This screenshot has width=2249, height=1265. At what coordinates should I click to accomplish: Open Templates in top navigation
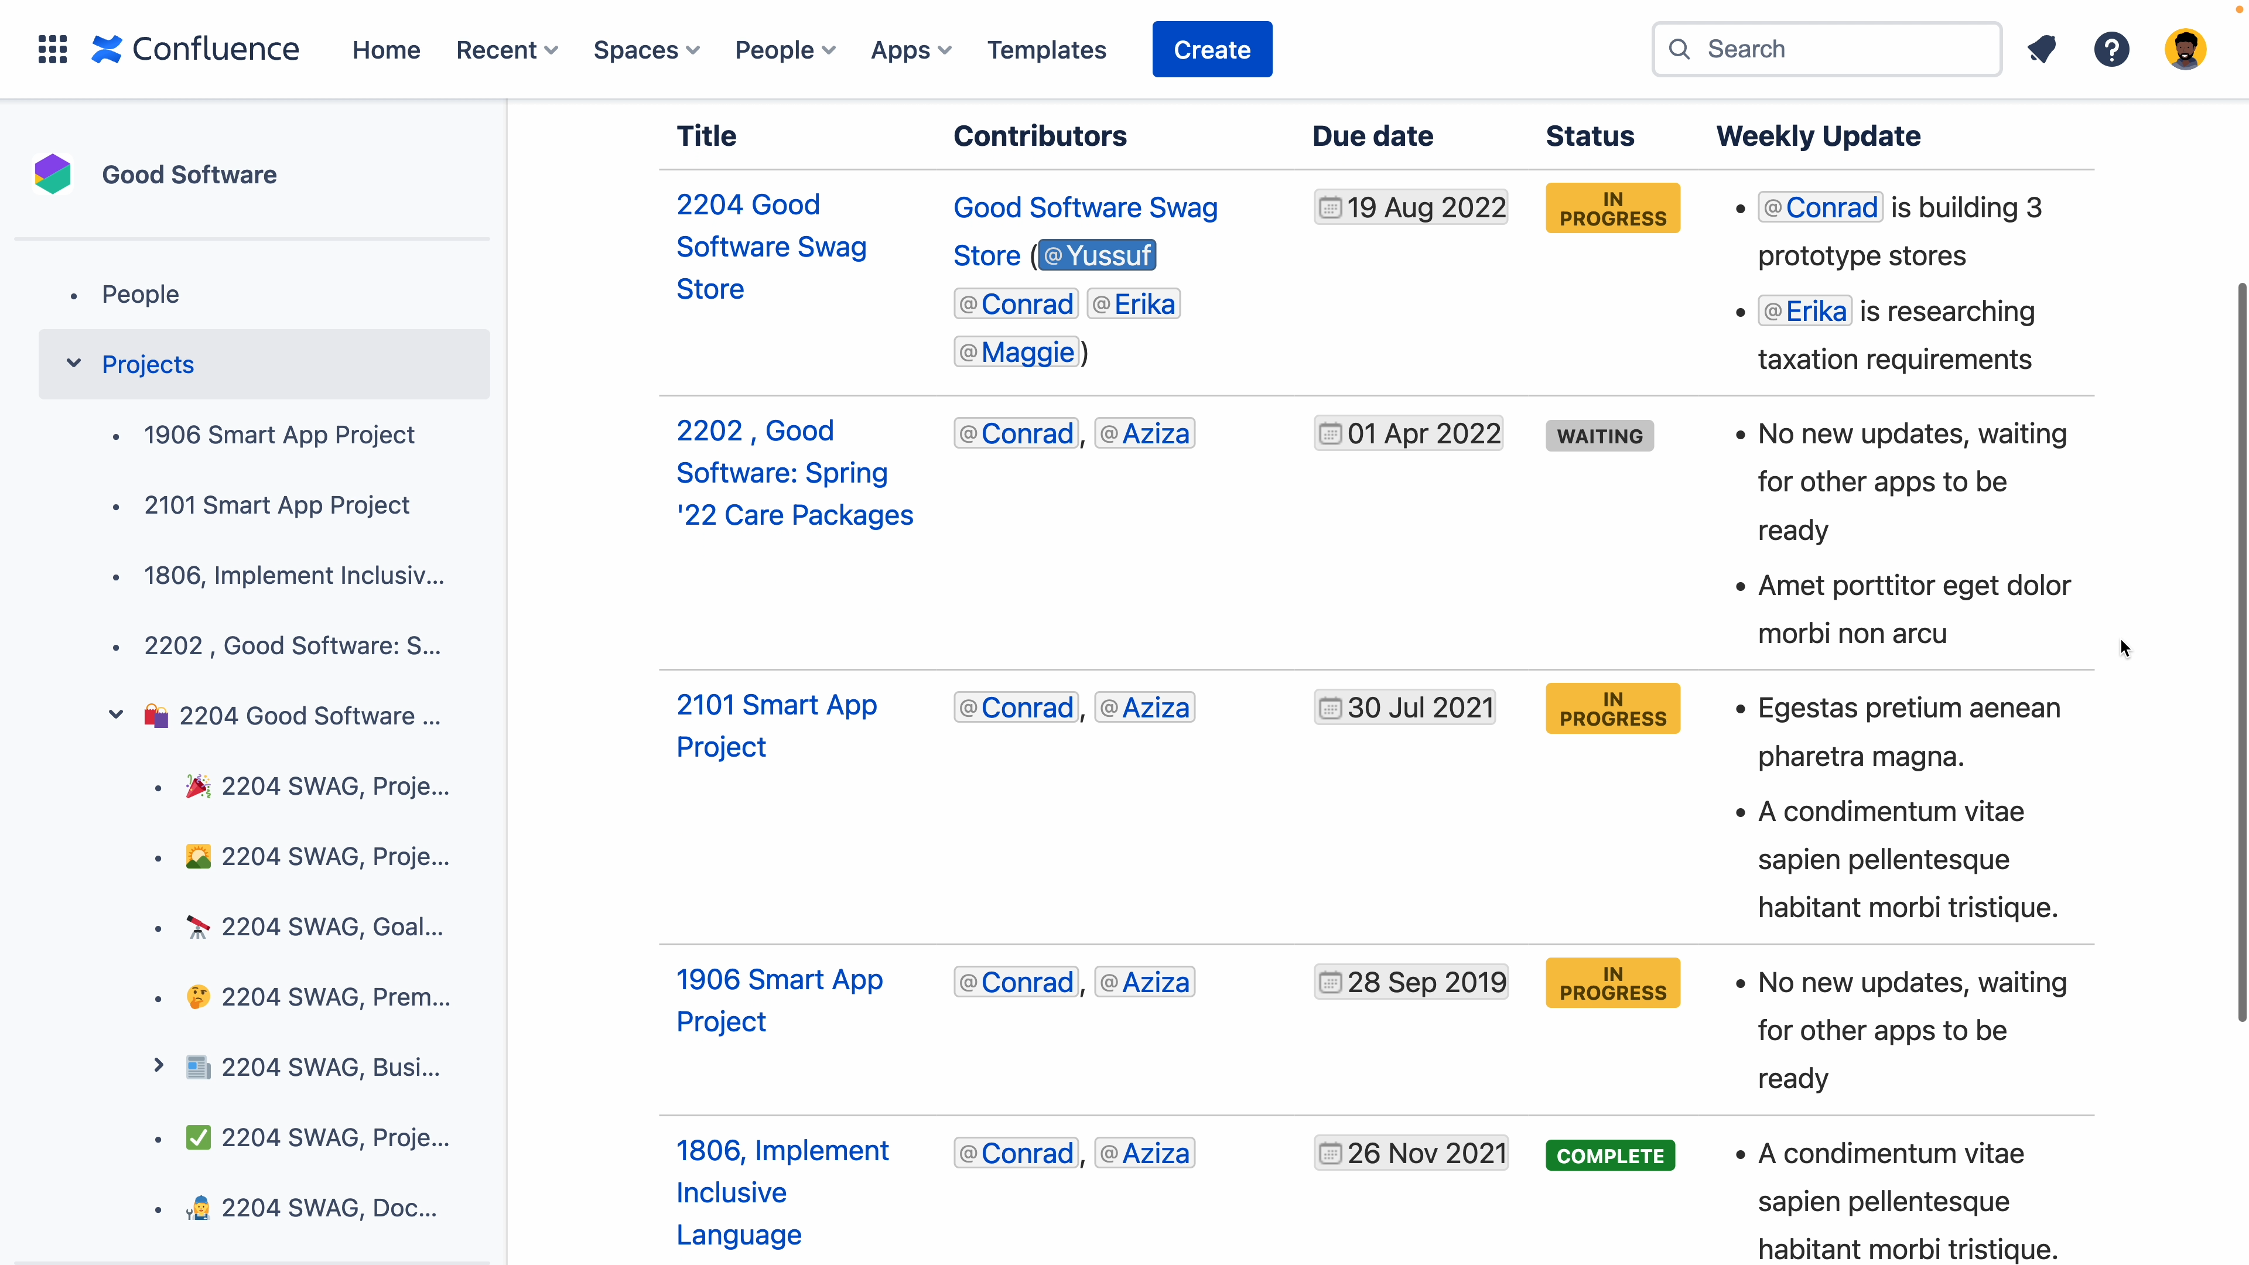(1046, 50)
